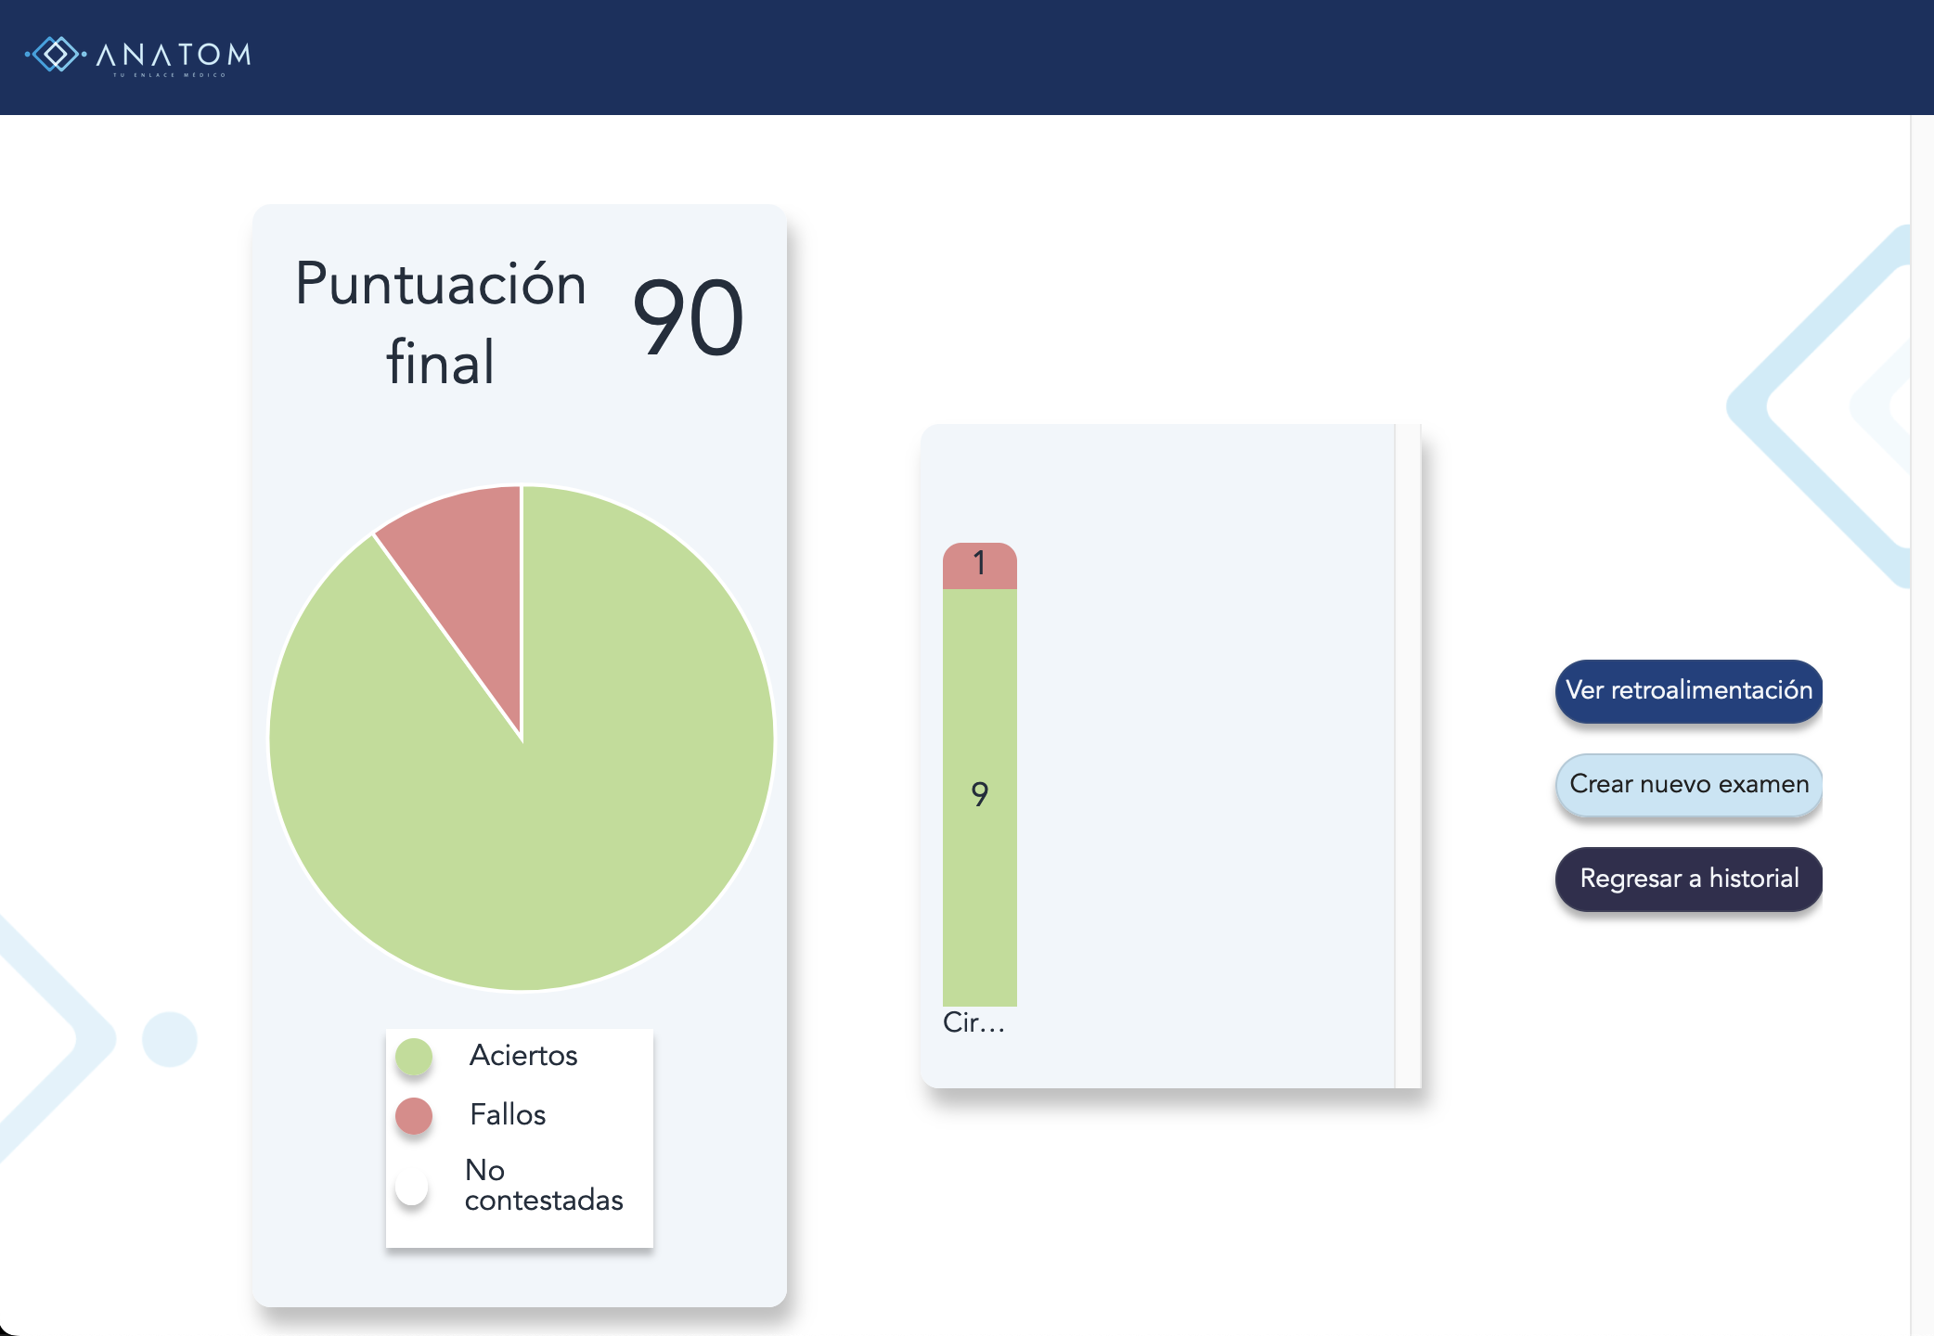This screenshot has width=1934, height=1336.
Task: Click the score number 90
Action: pos(688,319)
